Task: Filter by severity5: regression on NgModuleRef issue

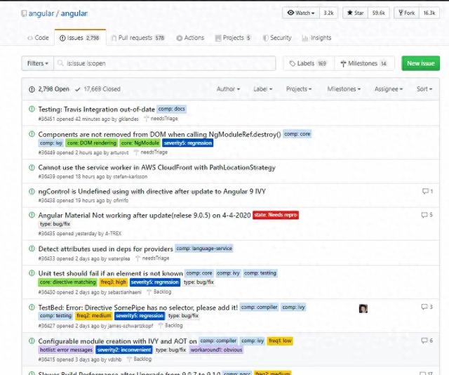Action: [x=187, y=143]
